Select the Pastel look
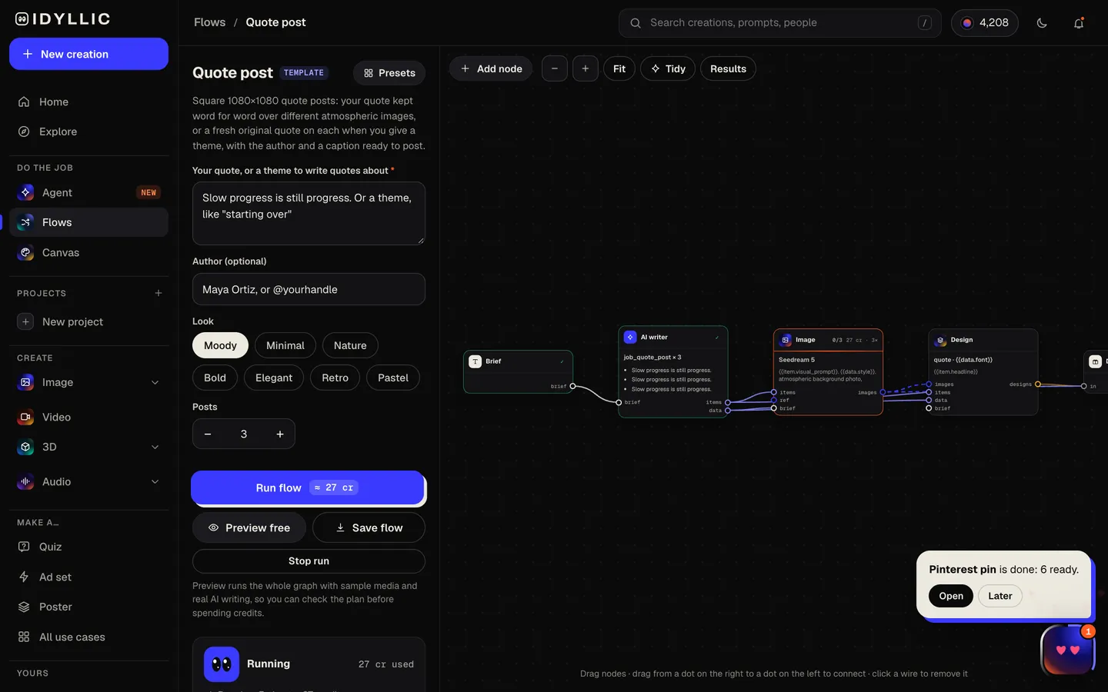The height and width of the screenshot is (692, 1108). [x=393, y=378]
